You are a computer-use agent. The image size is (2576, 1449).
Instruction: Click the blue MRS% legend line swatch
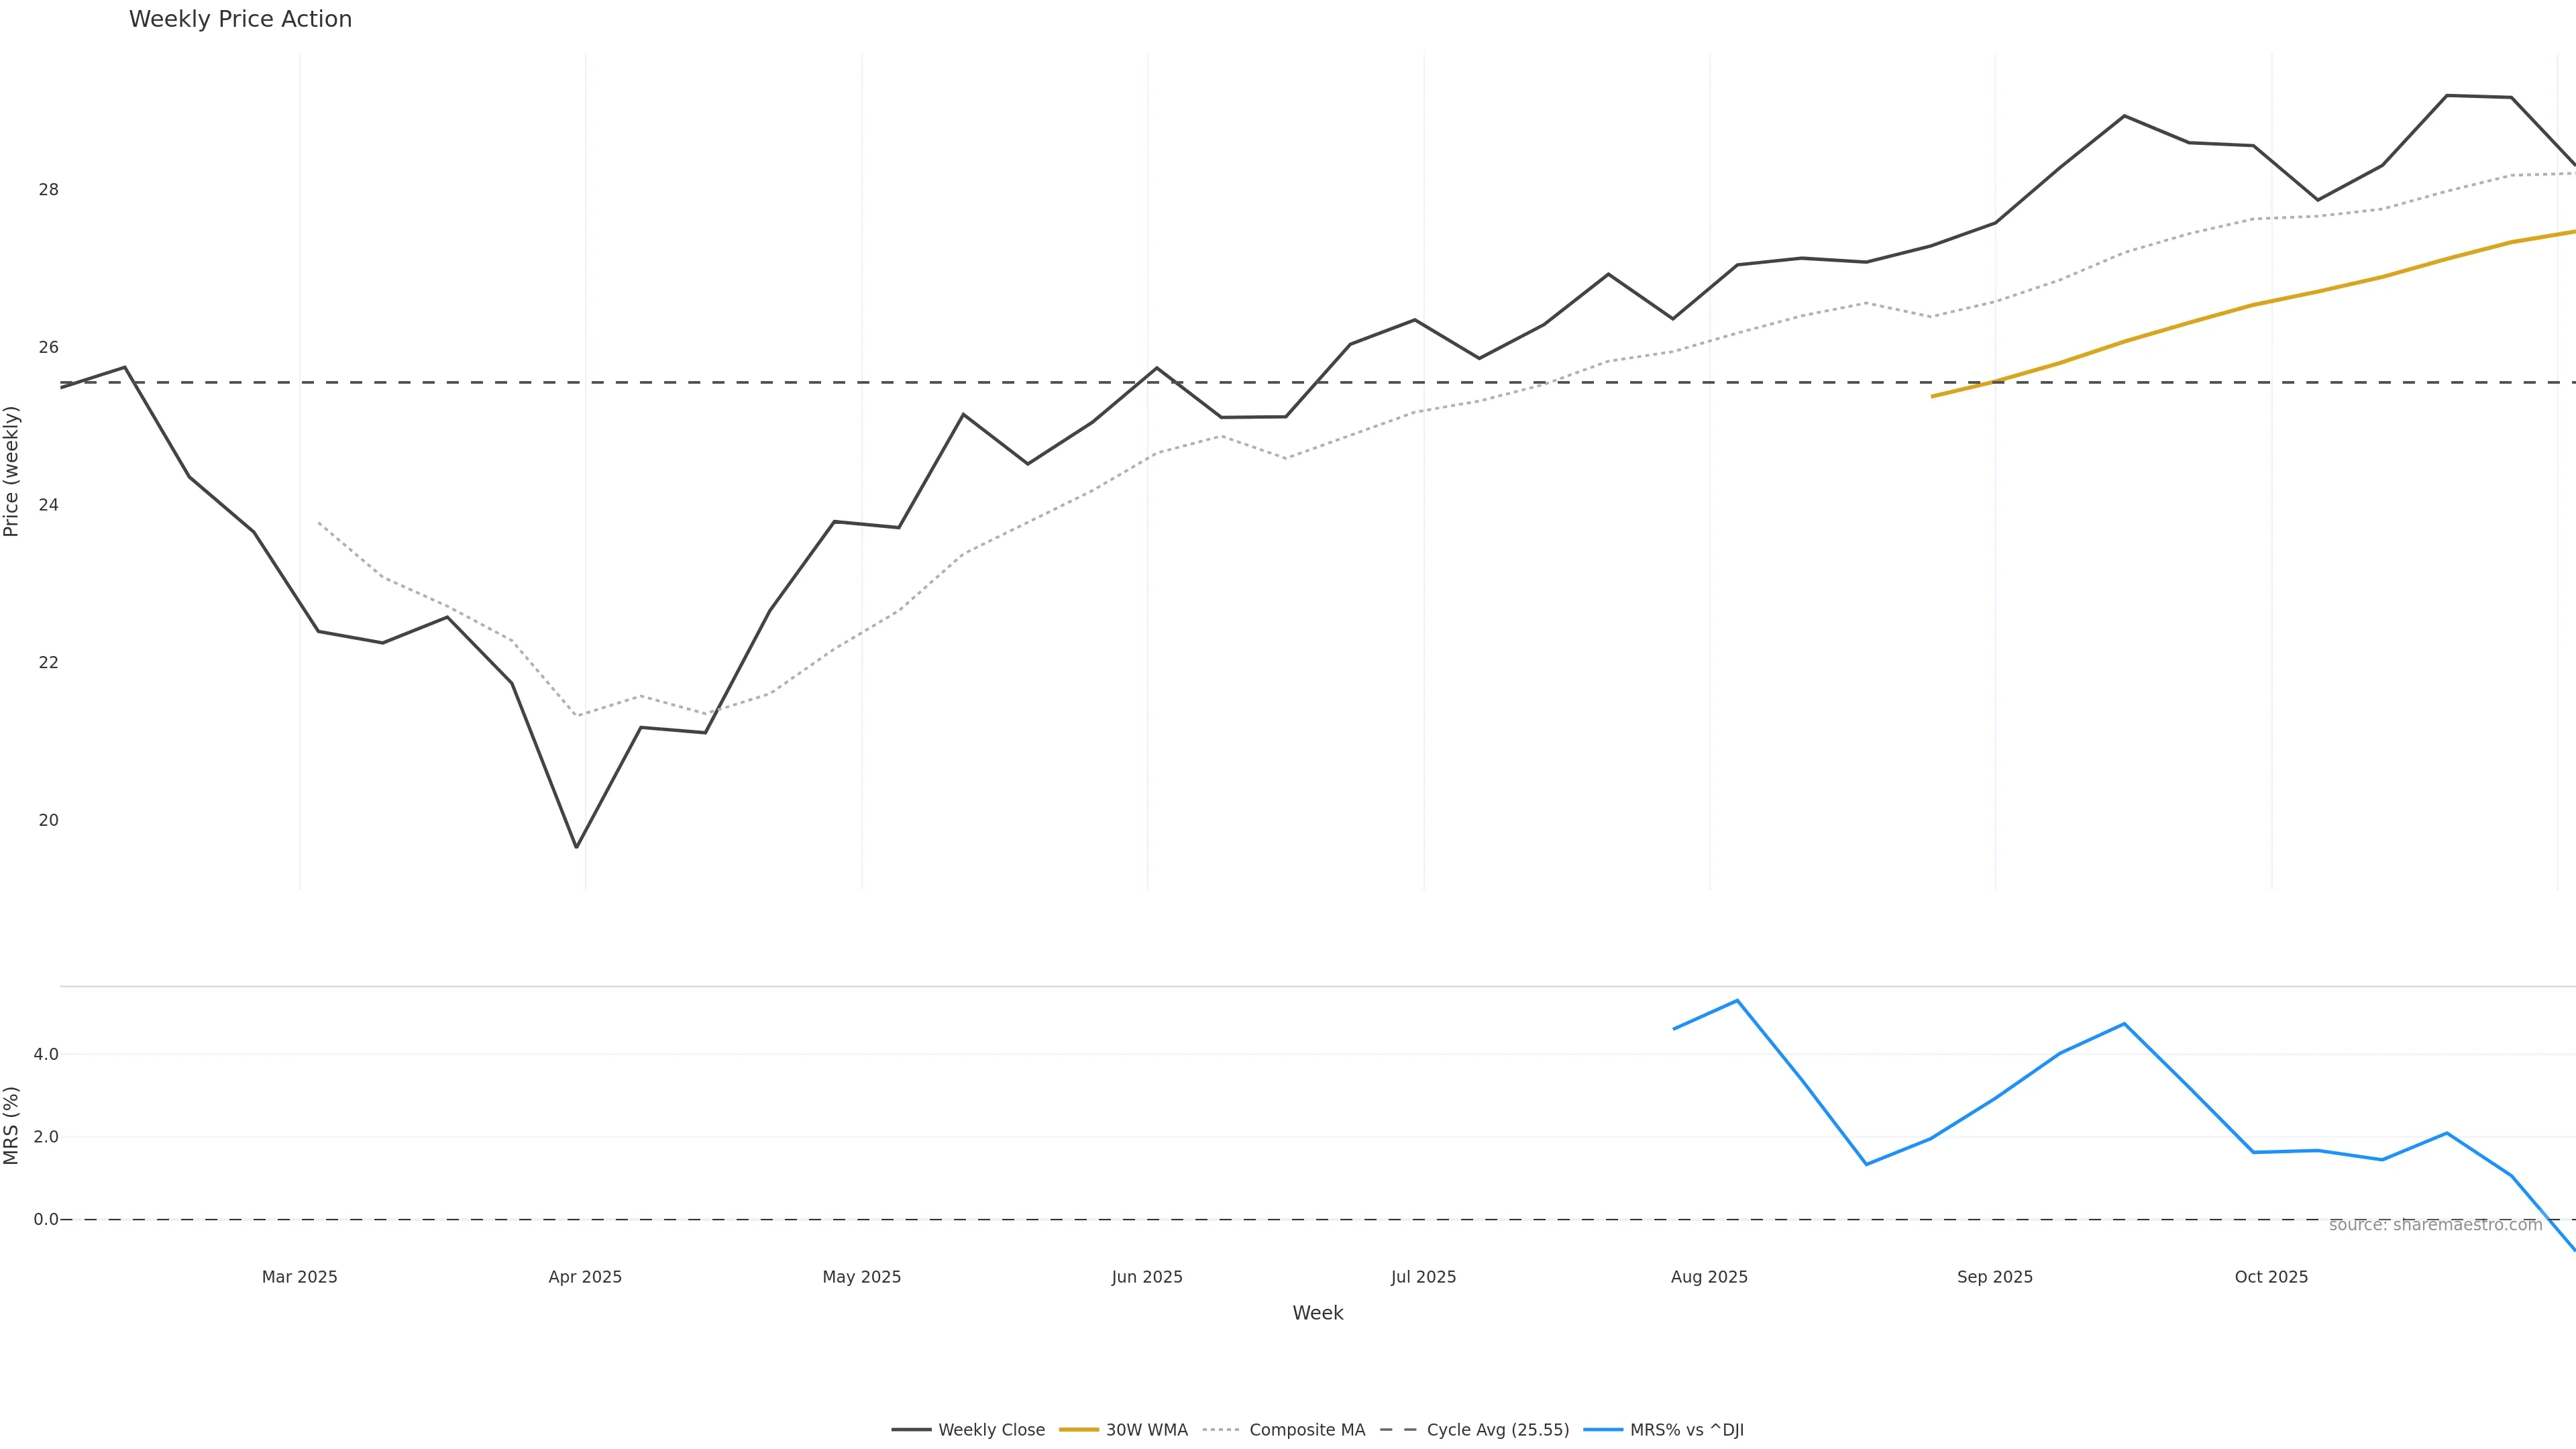coord(1603,1430)
